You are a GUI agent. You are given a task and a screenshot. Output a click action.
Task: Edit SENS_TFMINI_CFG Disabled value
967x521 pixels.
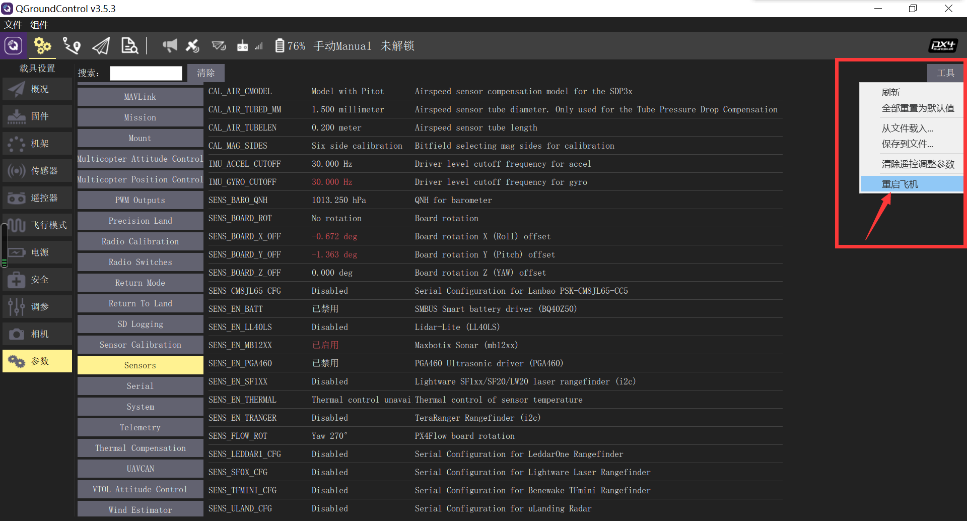coord(329,490)
